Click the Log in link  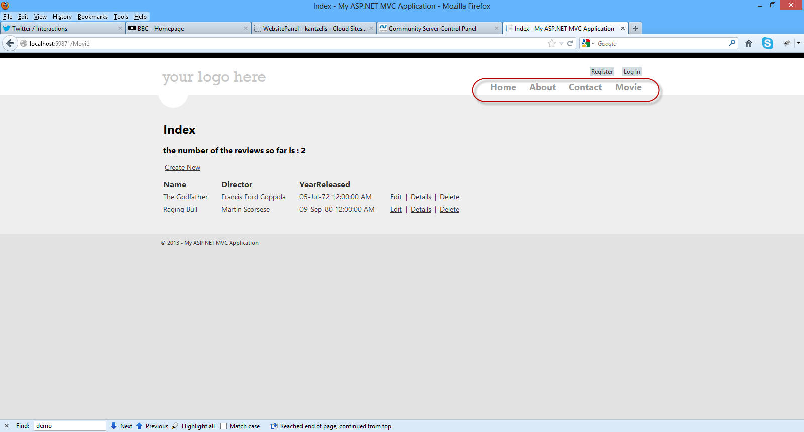632,72
